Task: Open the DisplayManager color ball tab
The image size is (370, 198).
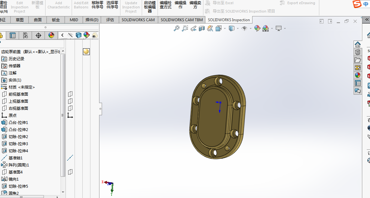Action: click(51, 35)
